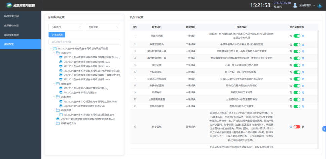Click the 添加规则 button
326x159 pixels.
[x=57, y=35]
